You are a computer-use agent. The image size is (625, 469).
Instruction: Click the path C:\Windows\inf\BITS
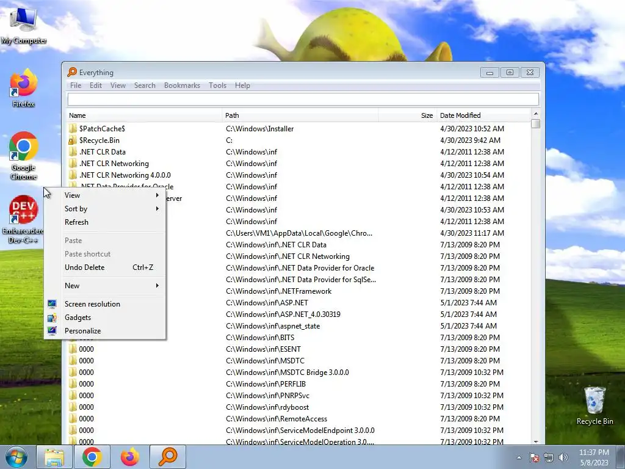tap(260, 337)
